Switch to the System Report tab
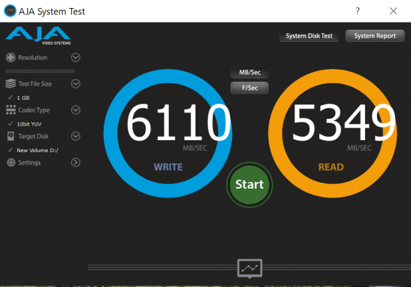This screenshot has height=287, width=411. (x=375, y=36)
